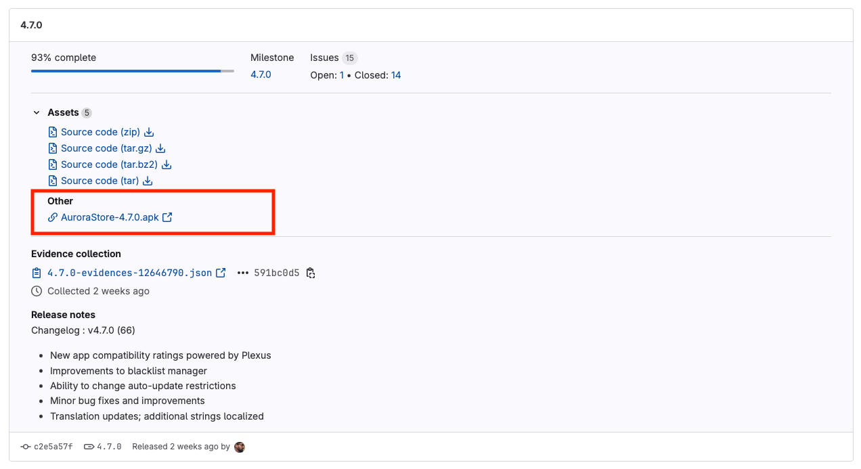The height and width of the screenshot is (469, 861).
Task: Click tag icon beside footer 4.7.0
Action: pos(88,447)
